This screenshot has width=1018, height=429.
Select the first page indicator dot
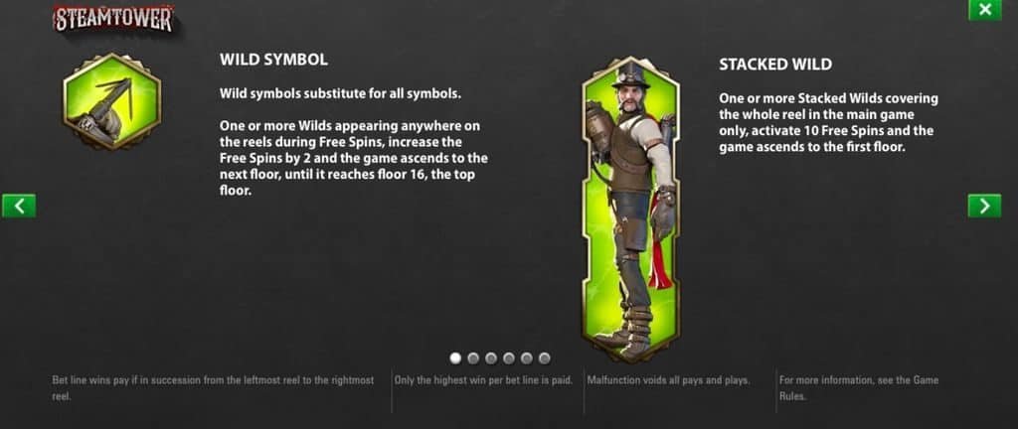pos(455,357)
